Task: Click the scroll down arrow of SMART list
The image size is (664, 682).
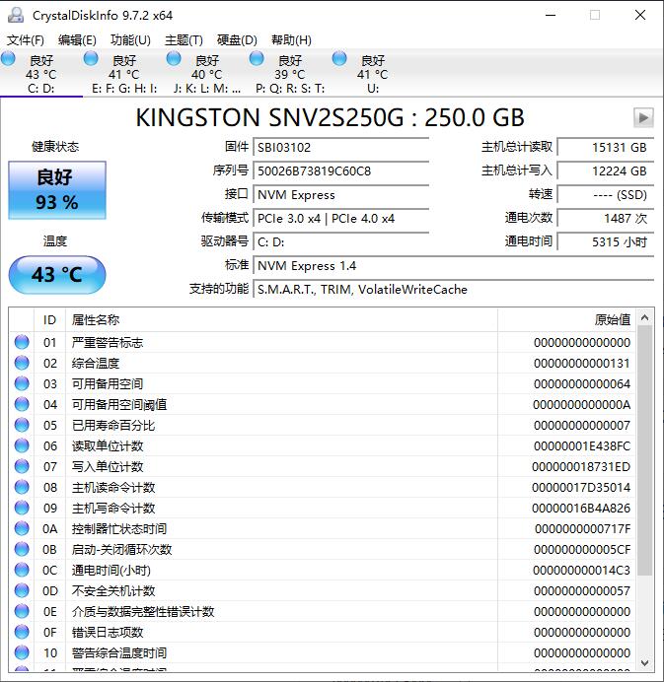Action: 645,663
